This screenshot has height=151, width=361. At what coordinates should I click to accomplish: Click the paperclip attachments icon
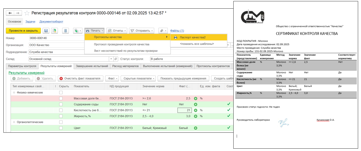pos(163,31)
